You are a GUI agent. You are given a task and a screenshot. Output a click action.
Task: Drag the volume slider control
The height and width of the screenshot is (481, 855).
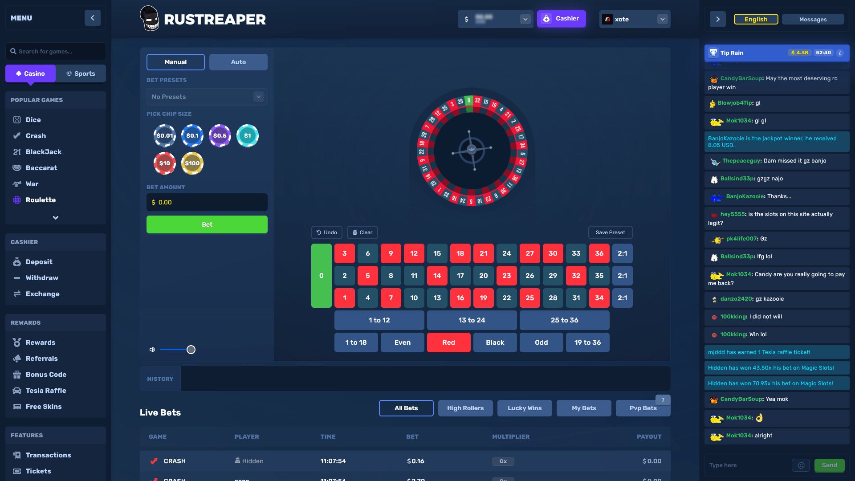point(191,350)
